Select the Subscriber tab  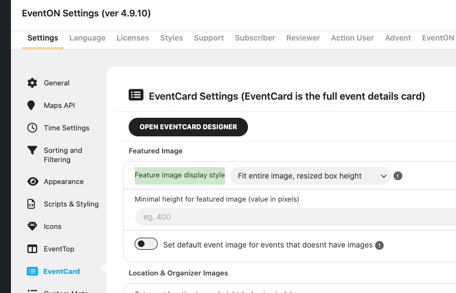tap(255, 38)
